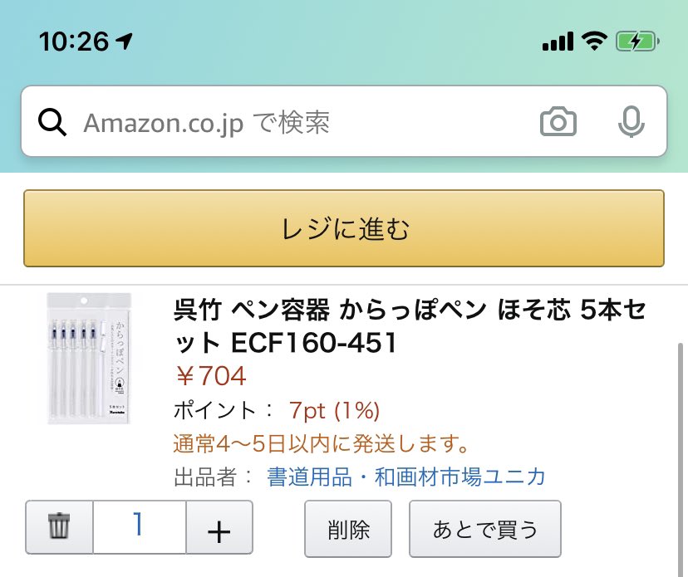Click the vertical scrollbar on the right
Image resolution: width=688 pixels, height=577 pixels.
681,456
